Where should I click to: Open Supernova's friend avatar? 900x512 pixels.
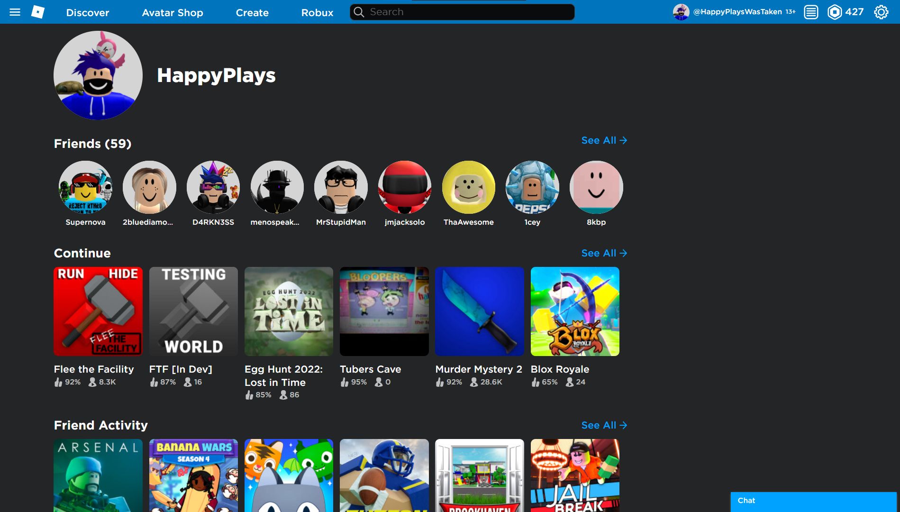(85, 187)
